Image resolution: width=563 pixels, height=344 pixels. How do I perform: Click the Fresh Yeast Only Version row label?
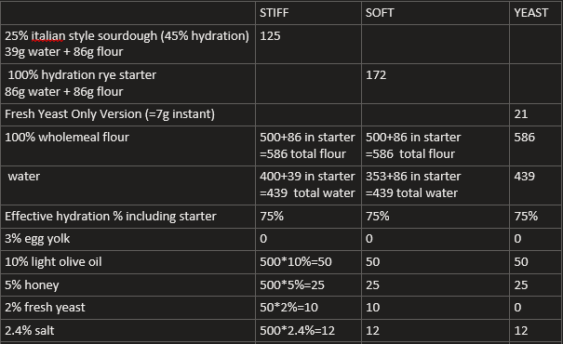pyautogui.click(x=127, y=114)
